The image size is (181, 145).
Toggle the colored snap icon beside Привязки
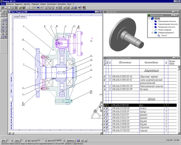(x=78, y=141)
